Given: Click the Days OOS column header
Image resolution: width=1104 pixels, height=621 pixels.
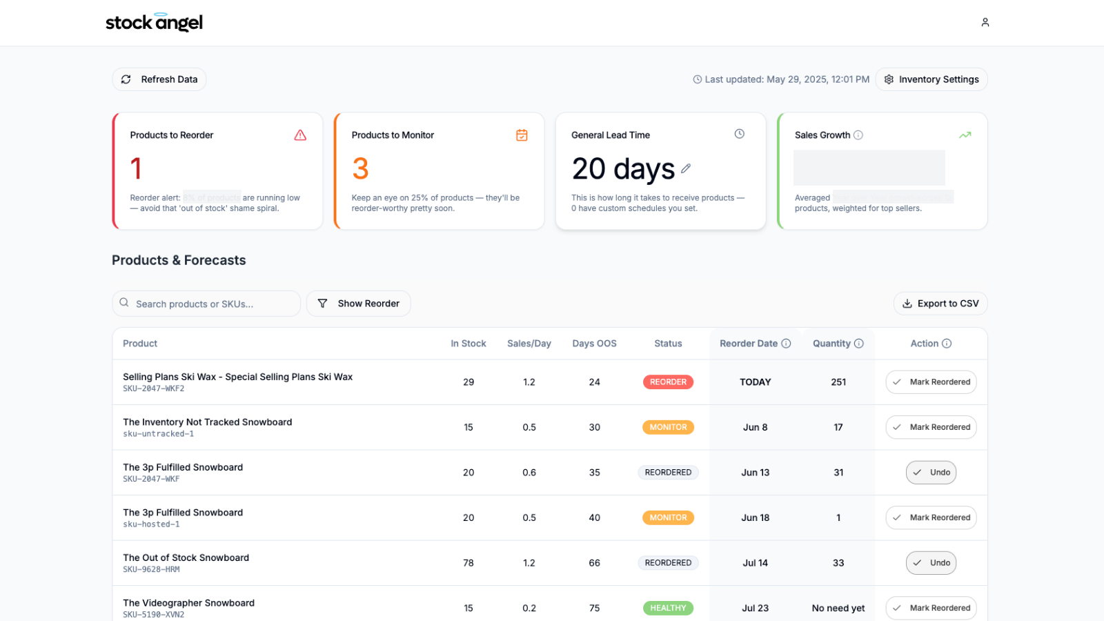Looking at the screenshot, I should pyautogui.click(x=594, y=344).
